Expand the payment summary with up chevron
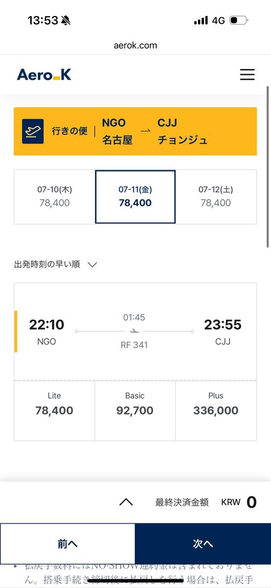This screenshot has width=271, height=588. (126, 502)
